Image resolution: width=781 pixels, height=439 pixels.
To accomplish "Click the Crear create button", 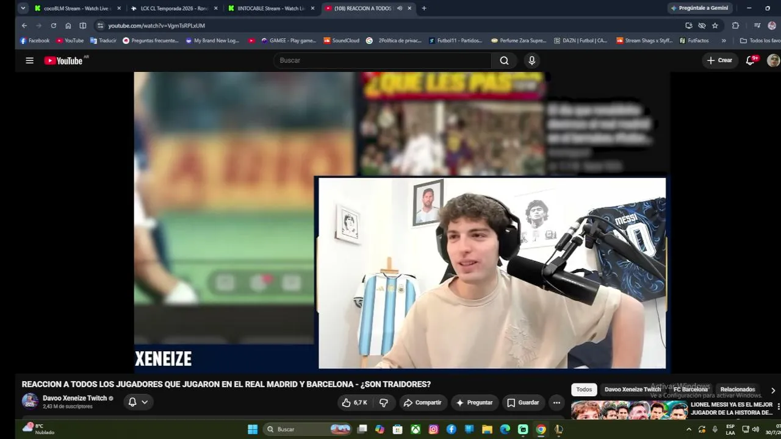I will (719, 60).
